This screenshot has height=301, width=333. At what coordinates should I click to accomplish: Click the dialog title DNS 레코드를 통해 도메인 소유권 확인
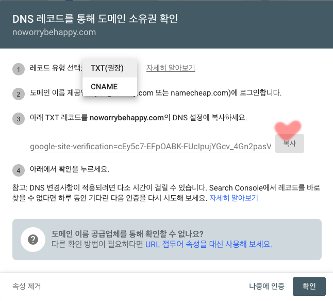point(95,19)
